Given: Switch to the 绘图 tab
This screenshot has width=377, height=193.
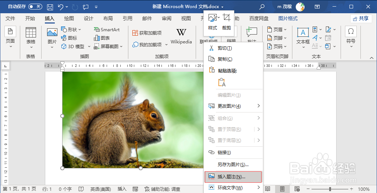Looking at the screenshot, I should pyautogui.click(x=69, y=18).
